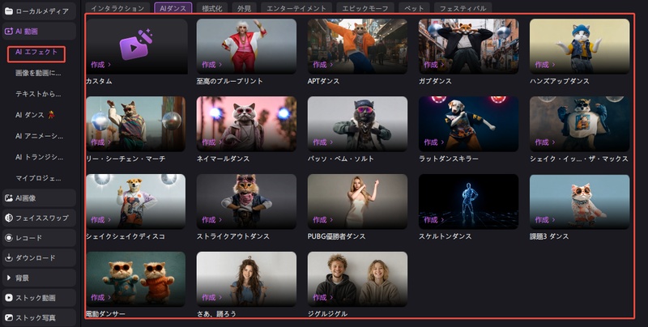648x327 pixels.
Task: Open the AI ダンス sidebar item
Action: click(33, 115)
